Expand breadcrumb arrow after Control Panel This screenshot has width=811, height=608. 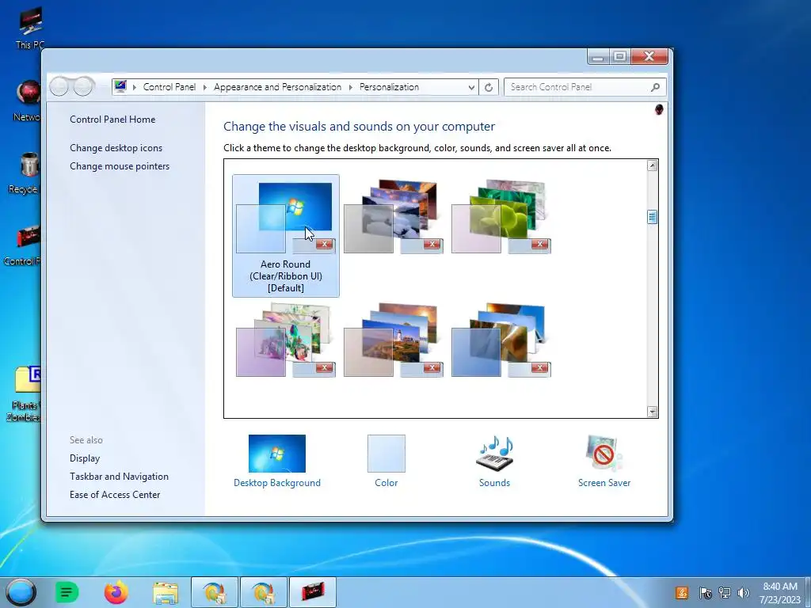(205, 87)
